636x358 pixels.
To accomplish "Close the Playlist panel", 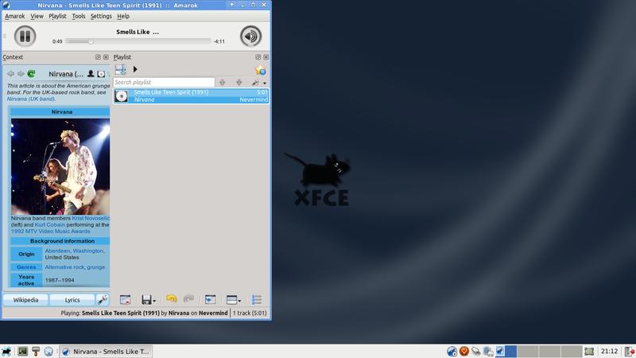I will 266,57.
